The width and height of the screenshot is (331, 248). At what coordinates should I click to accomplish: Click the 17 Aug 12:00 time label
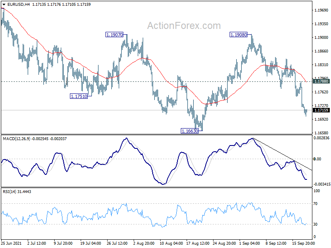(198, 243)
